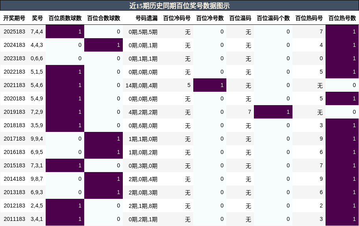Click the title 近15期历史同期百位奖号数据图示
Image resolution: width=359 pixels, height=226 pixels.
click(x=179, y=6)
